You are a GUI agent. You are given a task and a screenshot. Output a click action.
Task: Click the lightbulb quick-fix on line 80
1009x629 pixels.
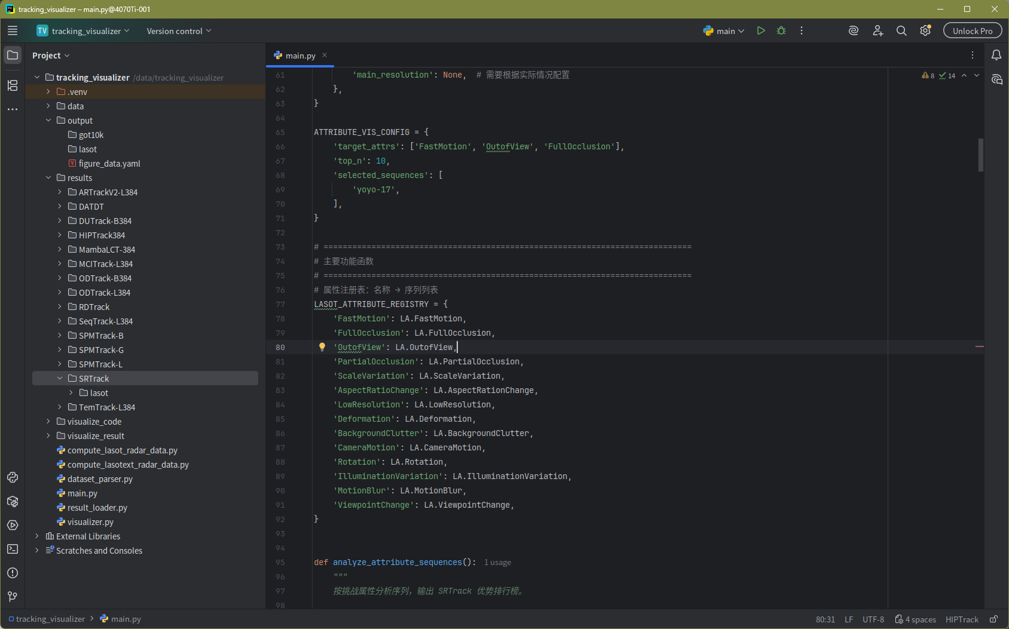tap(322, 347)
